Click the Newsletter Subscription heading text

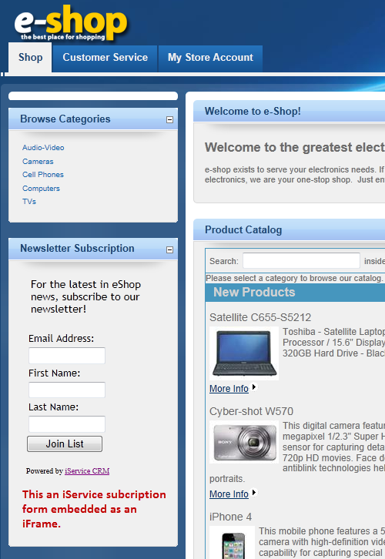77,249
